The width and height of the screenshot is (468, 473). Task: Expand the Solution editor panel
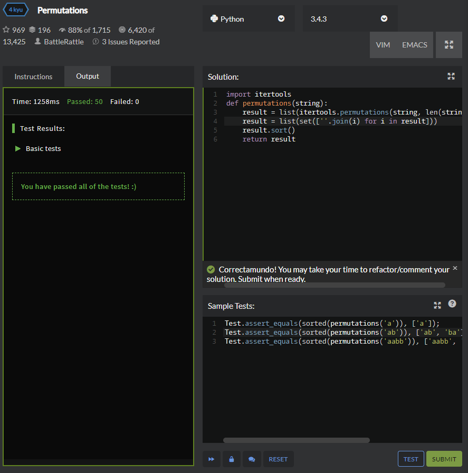451,77
